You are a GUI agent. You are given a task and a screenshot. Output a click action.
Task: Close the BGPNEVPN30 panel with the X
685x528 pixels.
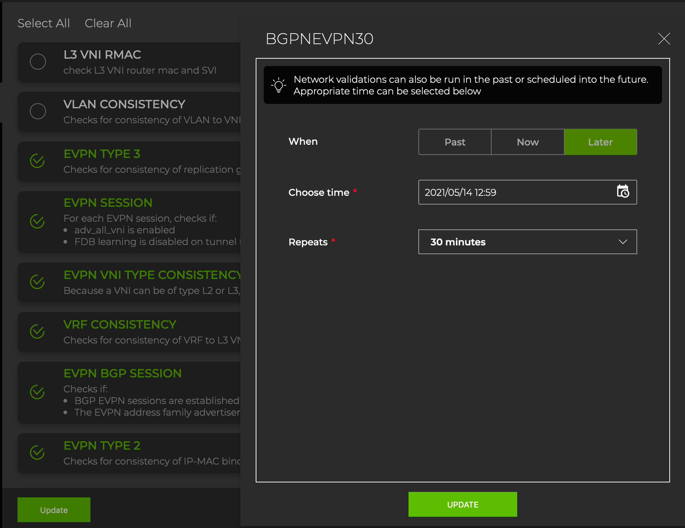[664, 39]
